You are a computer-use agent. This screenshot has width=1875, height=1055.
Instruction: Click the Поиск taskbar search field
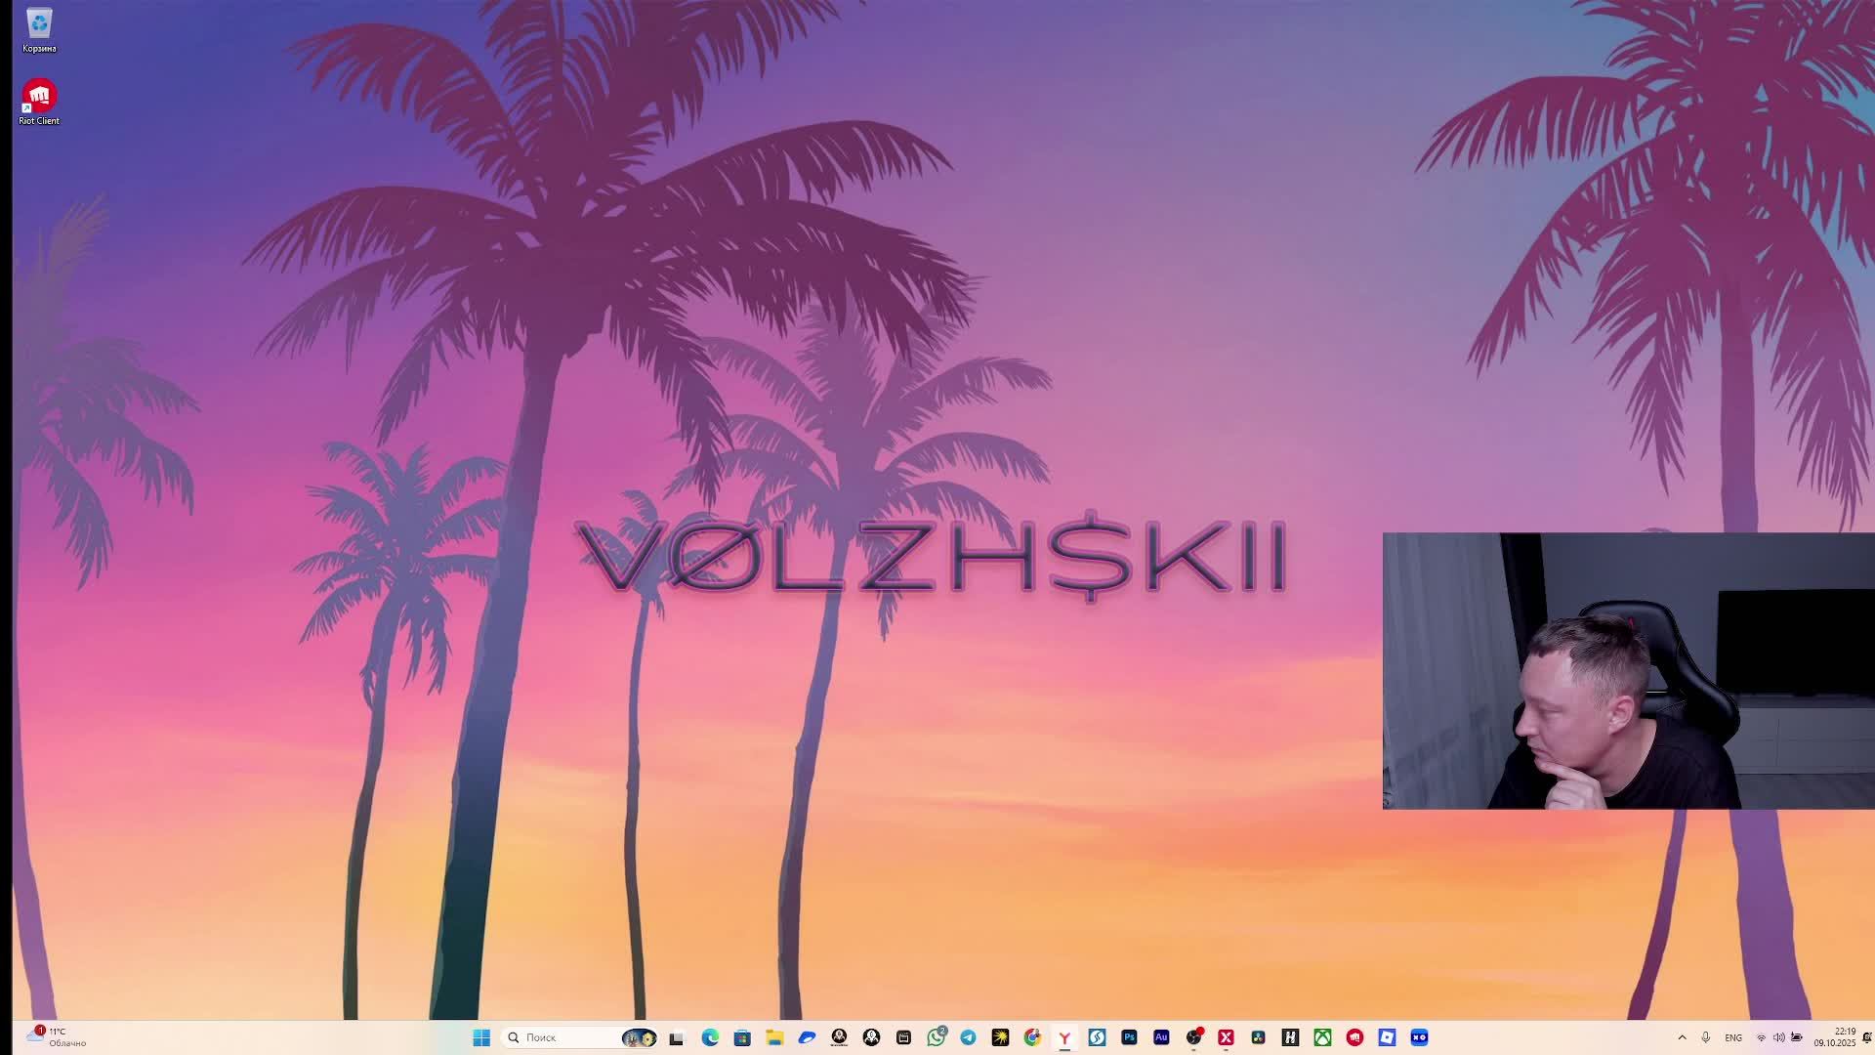pos(562,1037)
